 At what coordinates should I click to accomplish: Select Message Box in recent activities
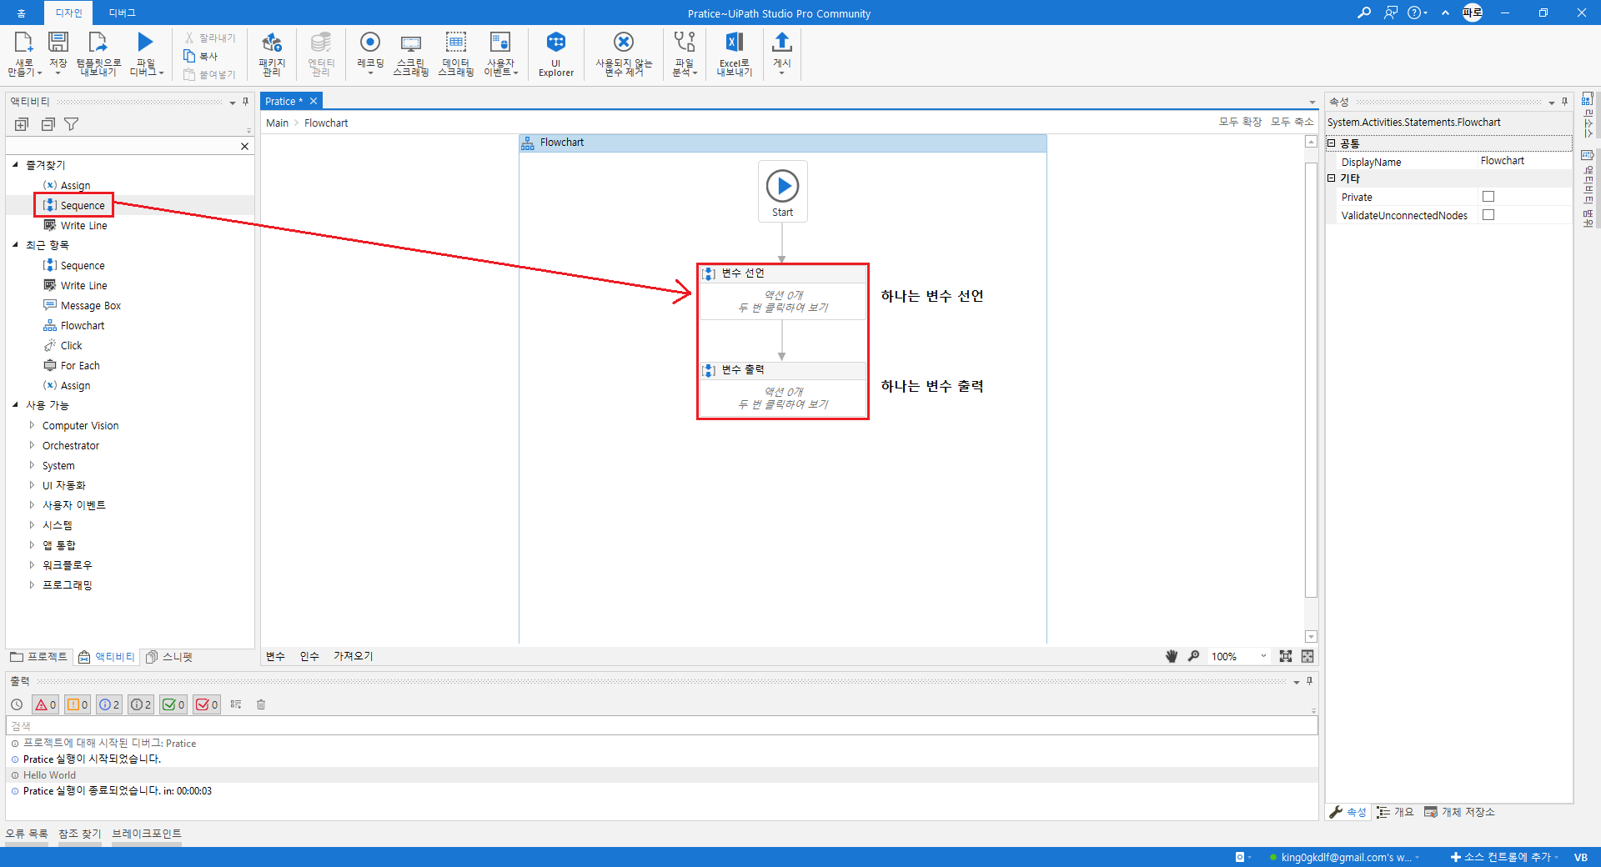(91, 306)
